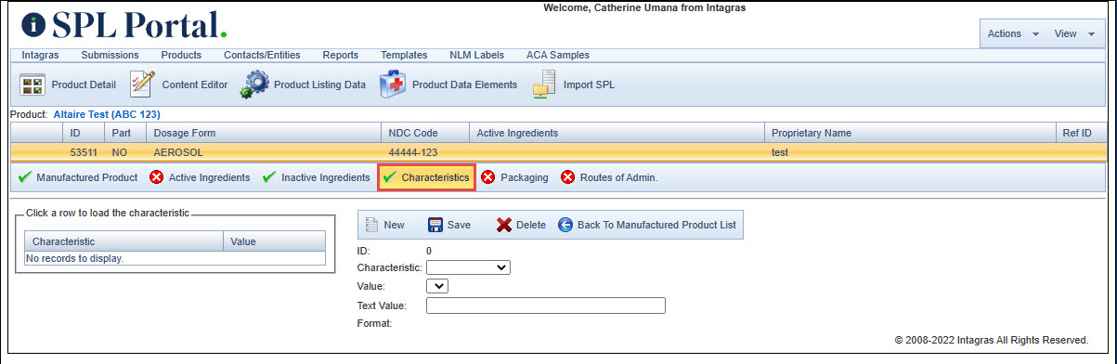Expand the Characteristic dropdown
Viewport: 1117px width, 364px height.
[468, 267]
